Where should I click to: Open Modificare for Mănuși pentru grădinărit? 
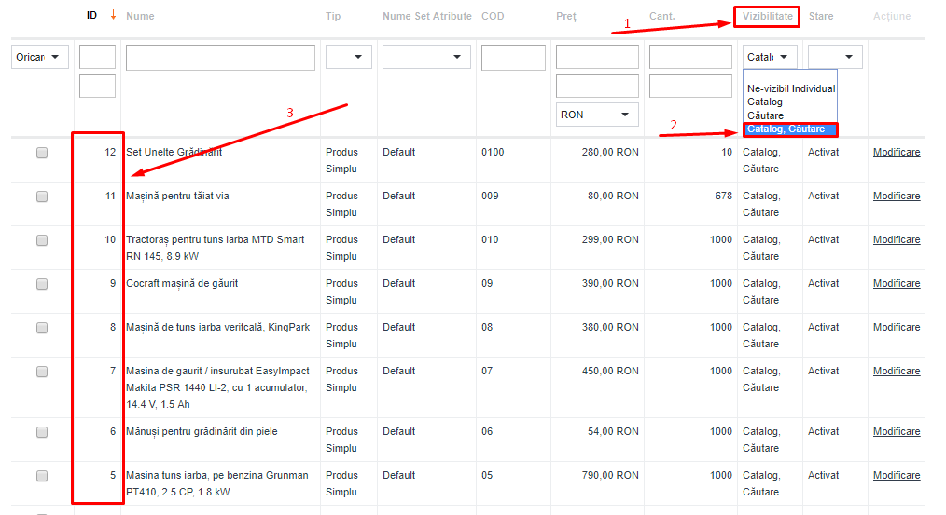click(x=897, y=431)
